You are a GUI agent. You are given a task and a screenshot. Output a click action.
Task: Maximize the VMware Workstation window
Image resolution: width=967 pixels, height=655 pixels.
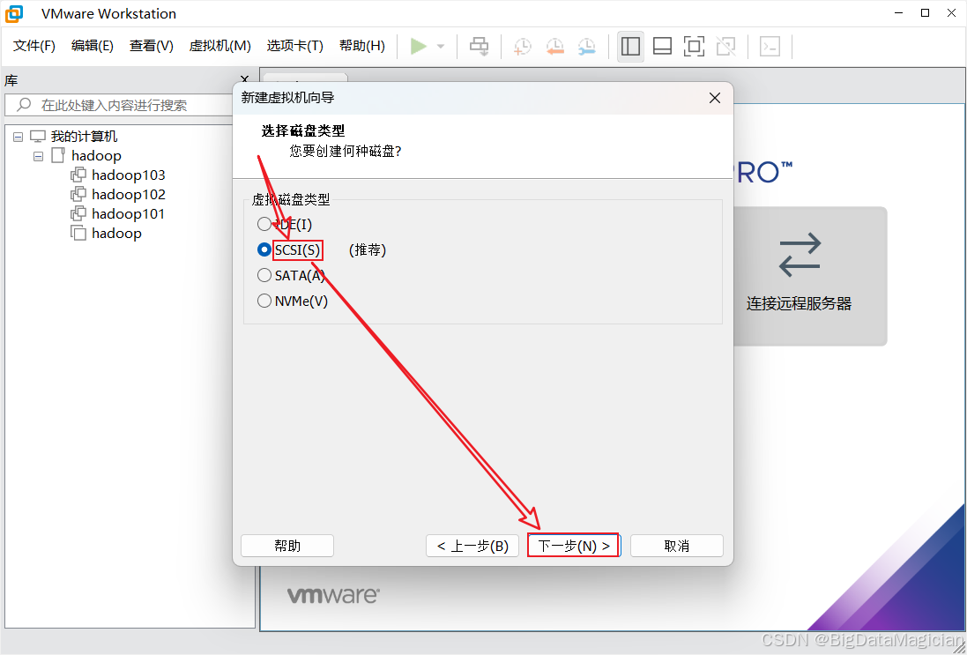pyautogui.click(x=925, y=13)
